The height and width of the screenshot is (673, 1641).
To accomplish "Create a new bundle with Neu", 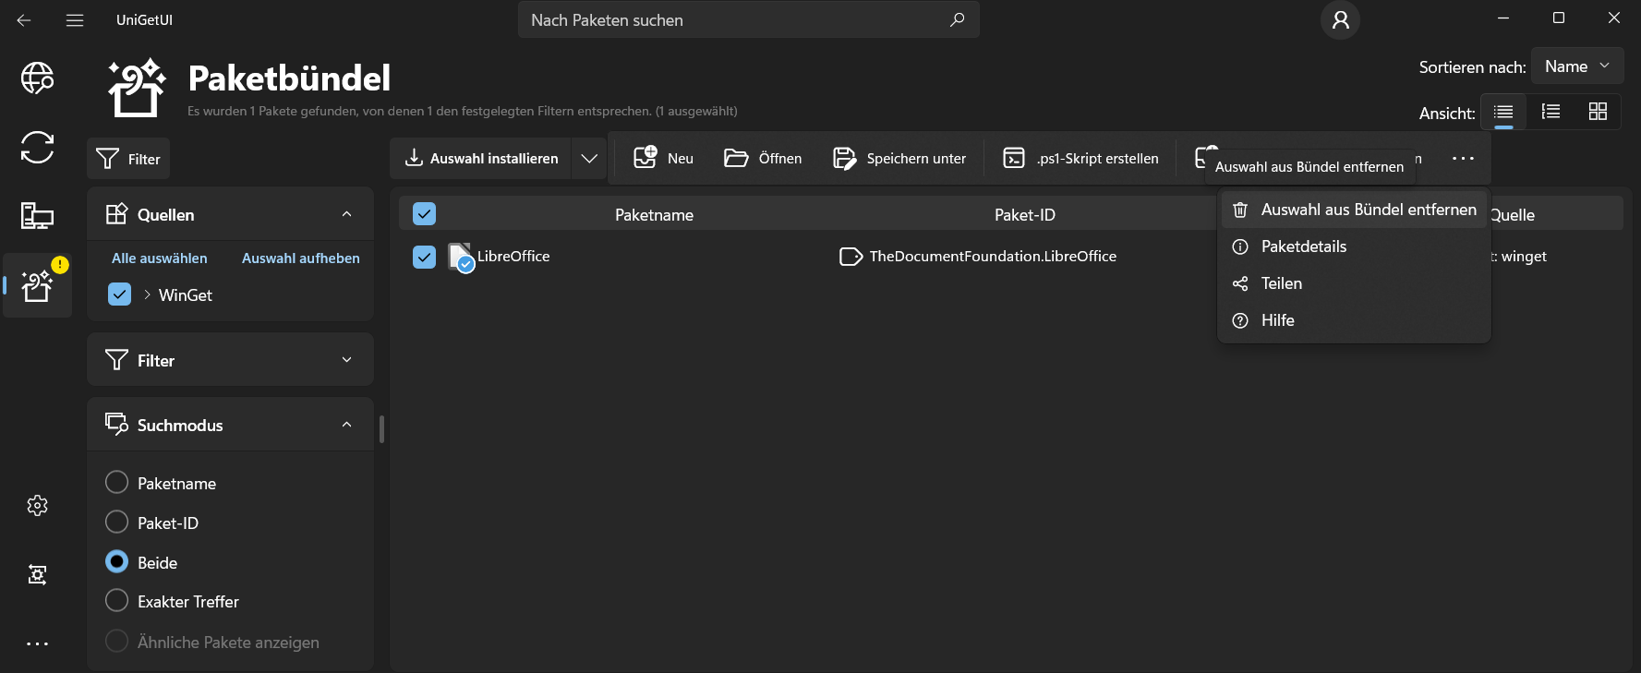I will 663,159.
